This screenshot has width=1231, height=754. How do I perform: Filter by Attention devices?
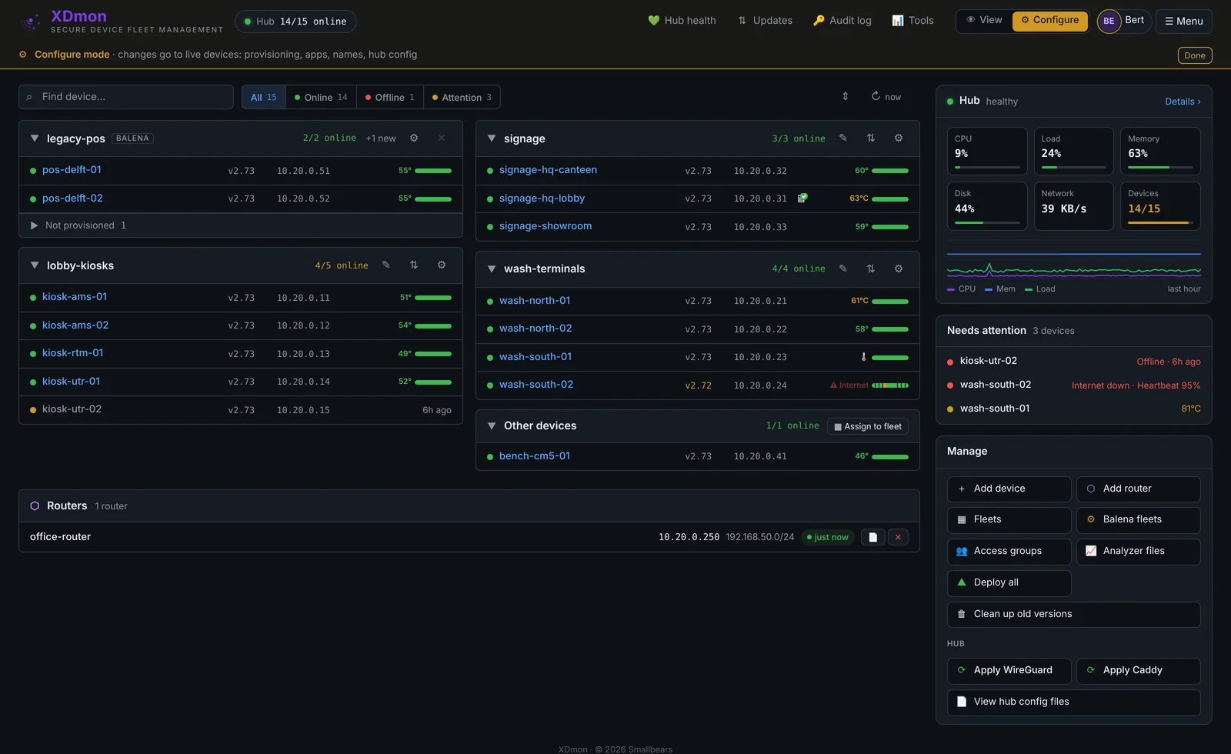462,97
